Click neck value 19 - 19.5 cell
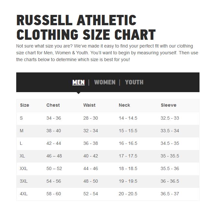The image size is (218, 204). pyautogui.click(x=128, y=181)
